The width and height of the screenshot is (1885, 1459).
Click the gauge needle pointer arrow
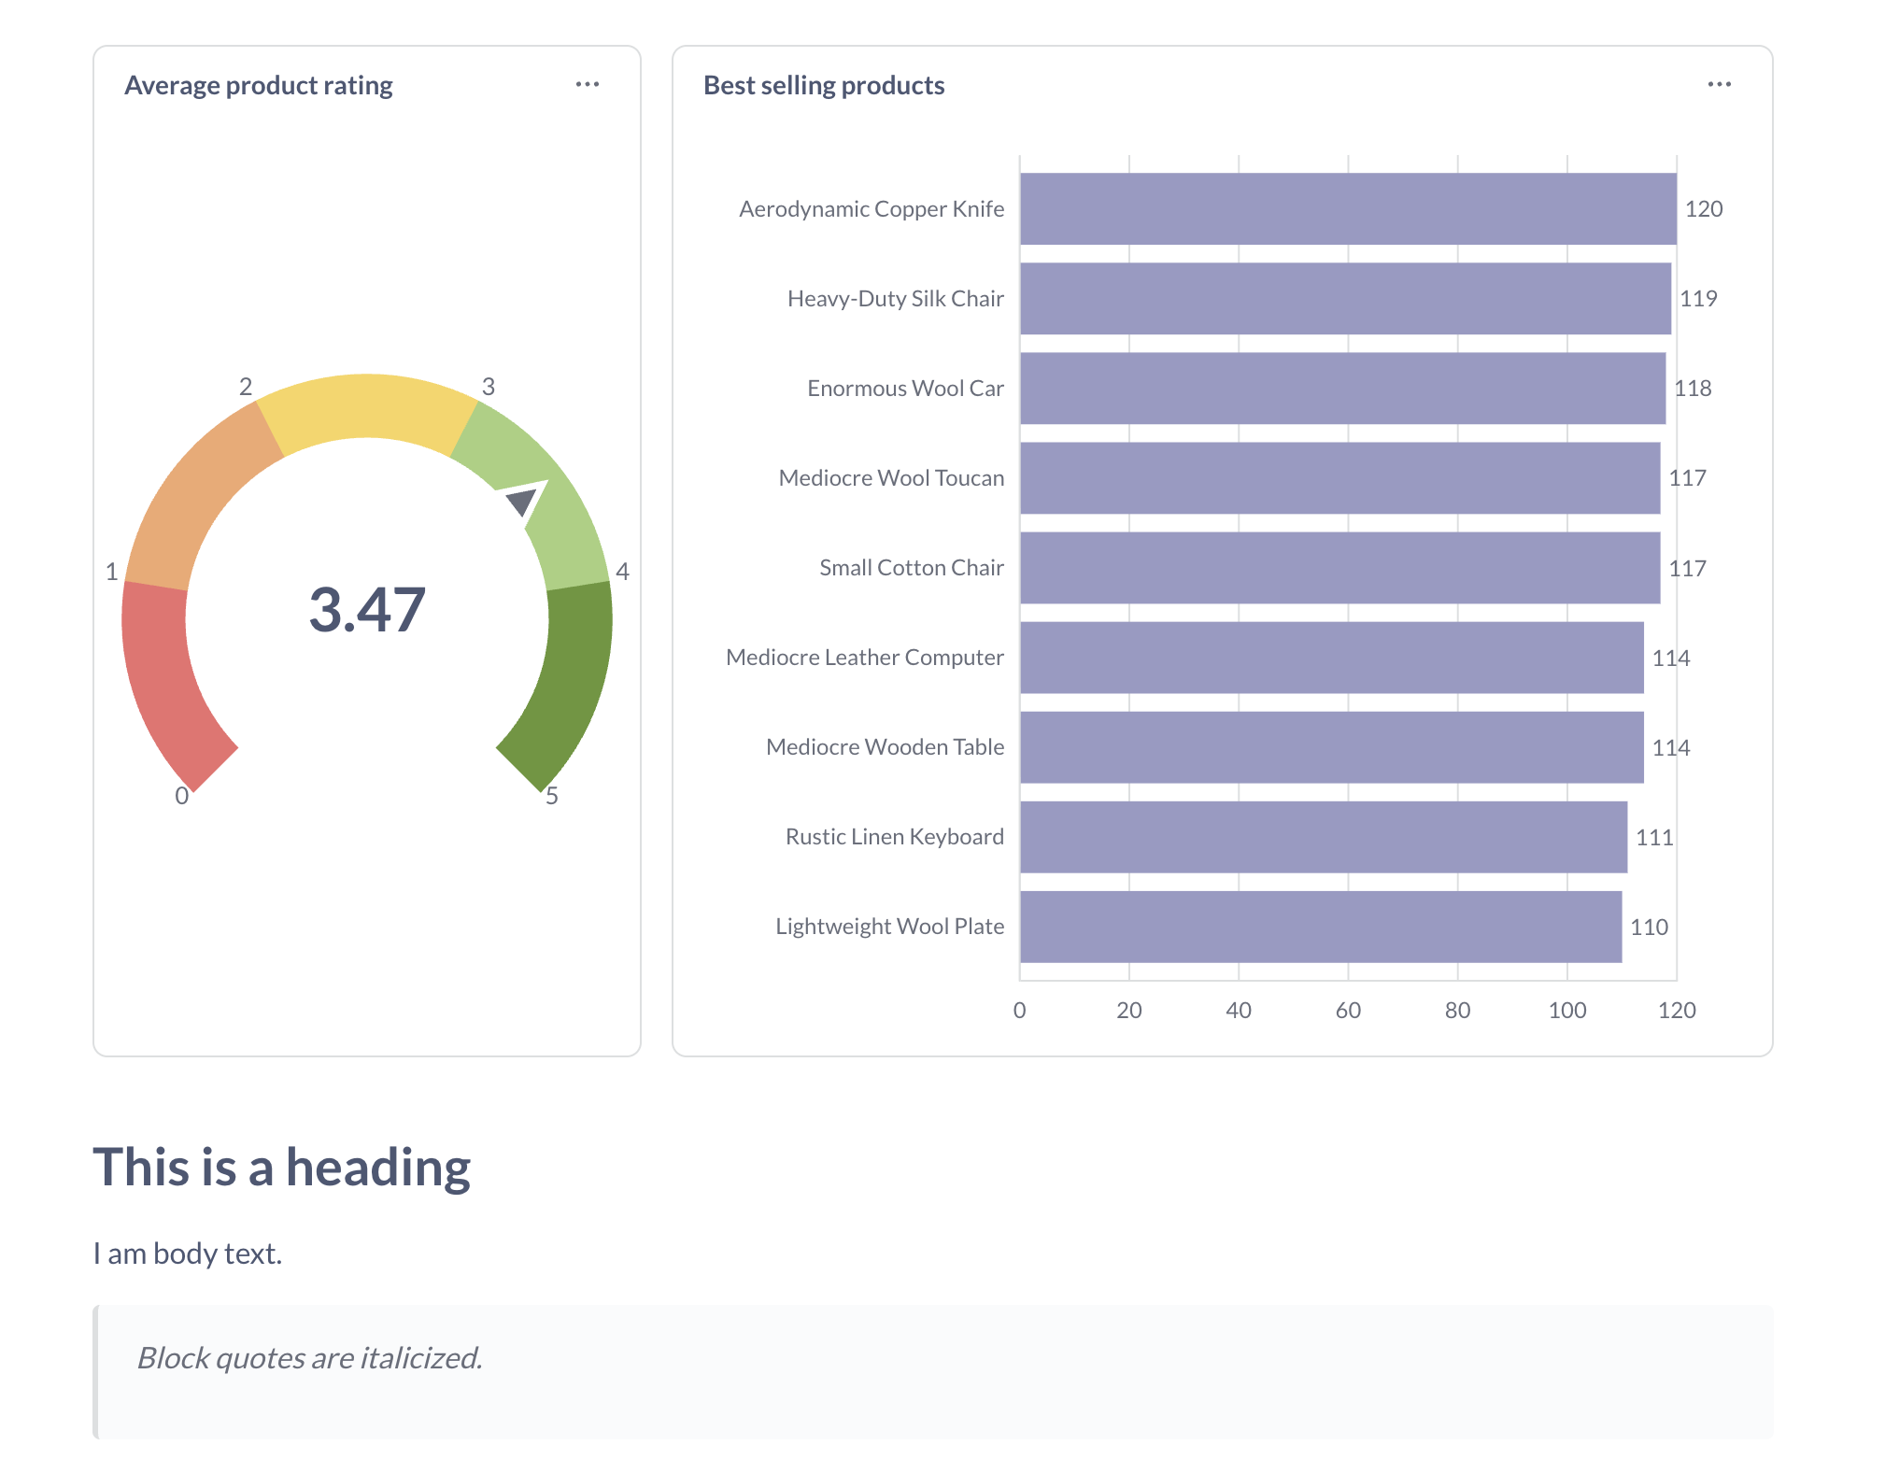522,502
